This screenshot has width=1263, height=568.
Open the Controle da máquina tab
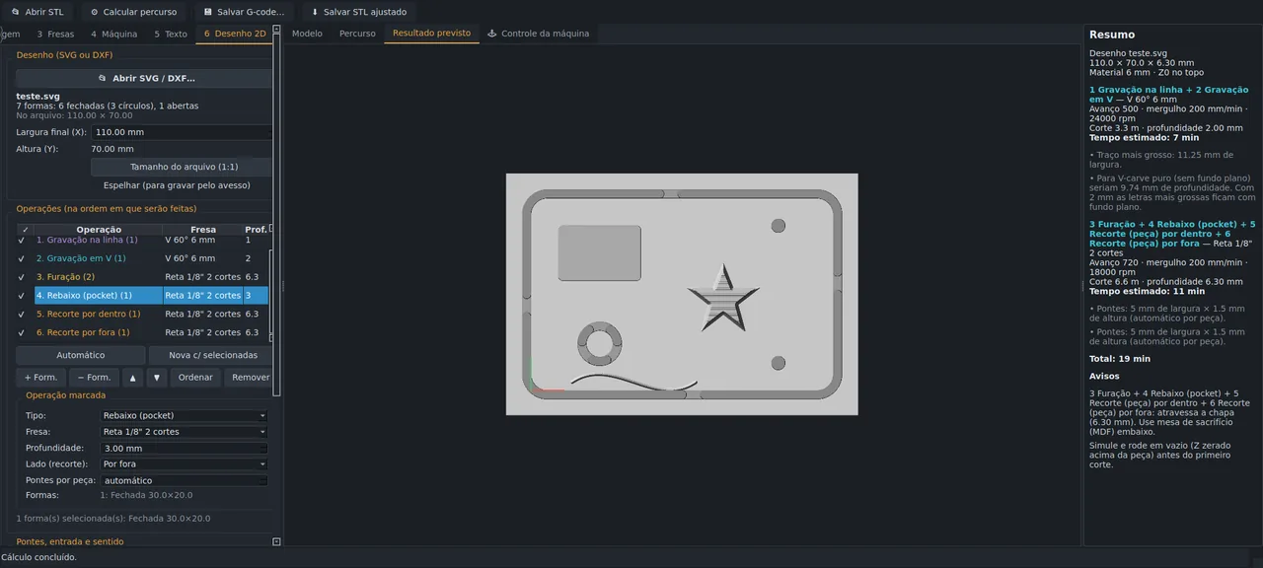point(538,34)
